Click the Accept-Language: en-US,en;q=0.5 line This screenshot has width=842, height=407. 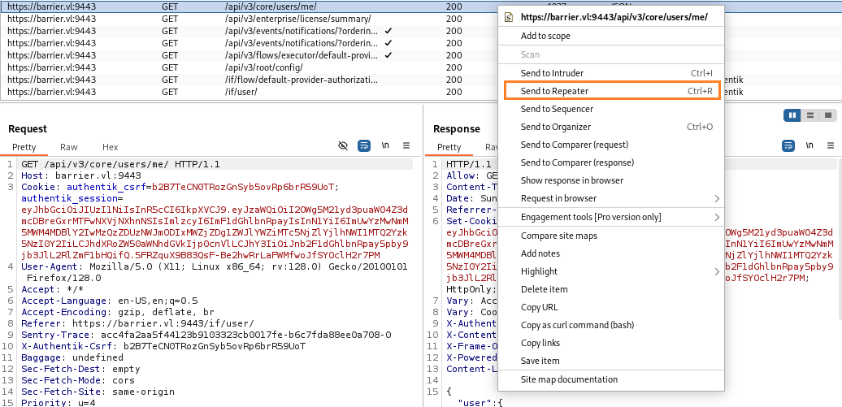click(110, 301)
